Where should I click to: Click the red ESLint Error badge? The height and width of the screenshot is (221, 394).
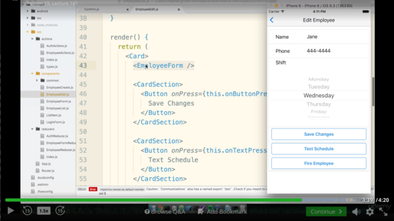tap(92, 189)
